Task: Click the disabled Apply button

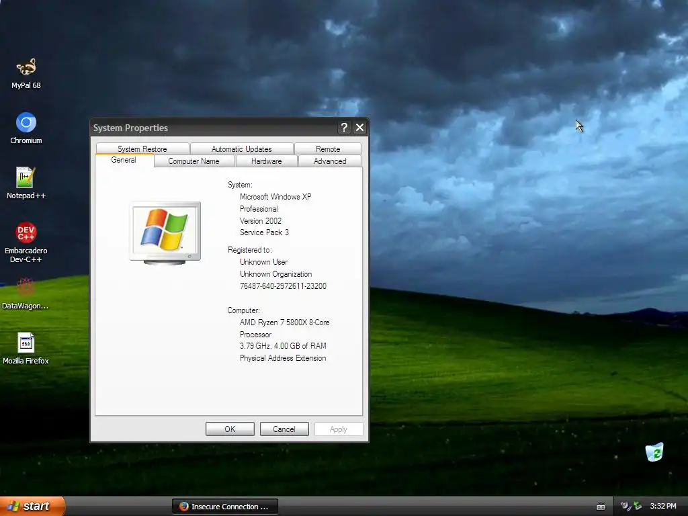Action: [339, 429]
